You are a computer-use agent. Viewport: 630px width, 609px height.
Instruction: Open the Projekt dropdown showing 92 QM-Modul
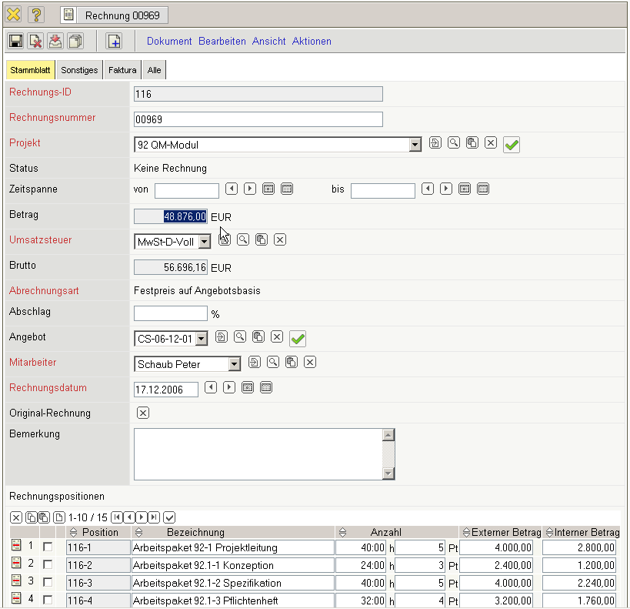point(415,144)
